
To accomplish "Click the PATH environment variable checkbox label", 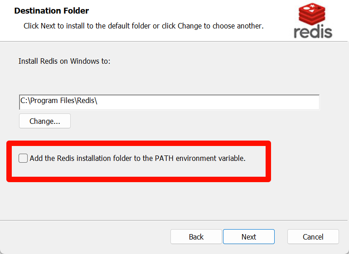I will 137,158.
